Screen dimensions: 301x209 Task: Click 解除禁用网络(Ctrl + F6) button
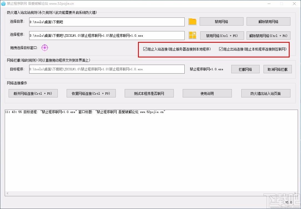[268, 36]
